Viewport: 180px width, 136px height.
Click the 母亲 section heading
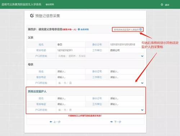tap(31, 65)
